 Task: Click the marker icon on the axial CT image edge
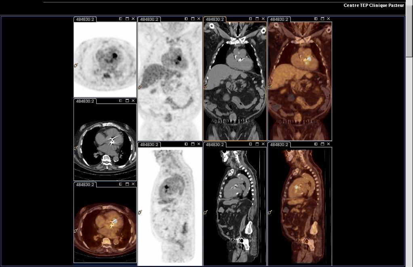pos(76,148)
